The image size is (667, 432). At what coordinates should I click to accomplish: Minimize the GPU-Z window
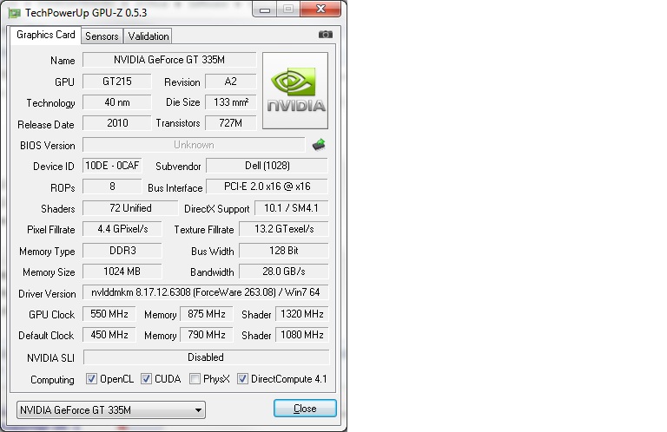point(265,10)
